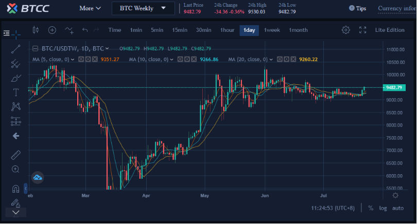Toggle the drawing toolbar list icon
The height and width of the screenshot is (224, 417).
(x=6, y=33)
